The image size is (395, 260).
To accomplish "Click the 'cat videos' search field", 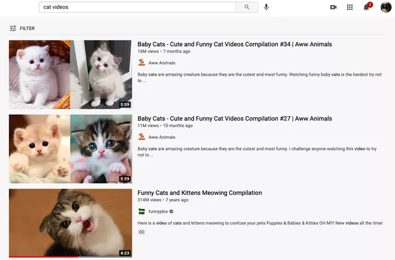I will 137,7.
